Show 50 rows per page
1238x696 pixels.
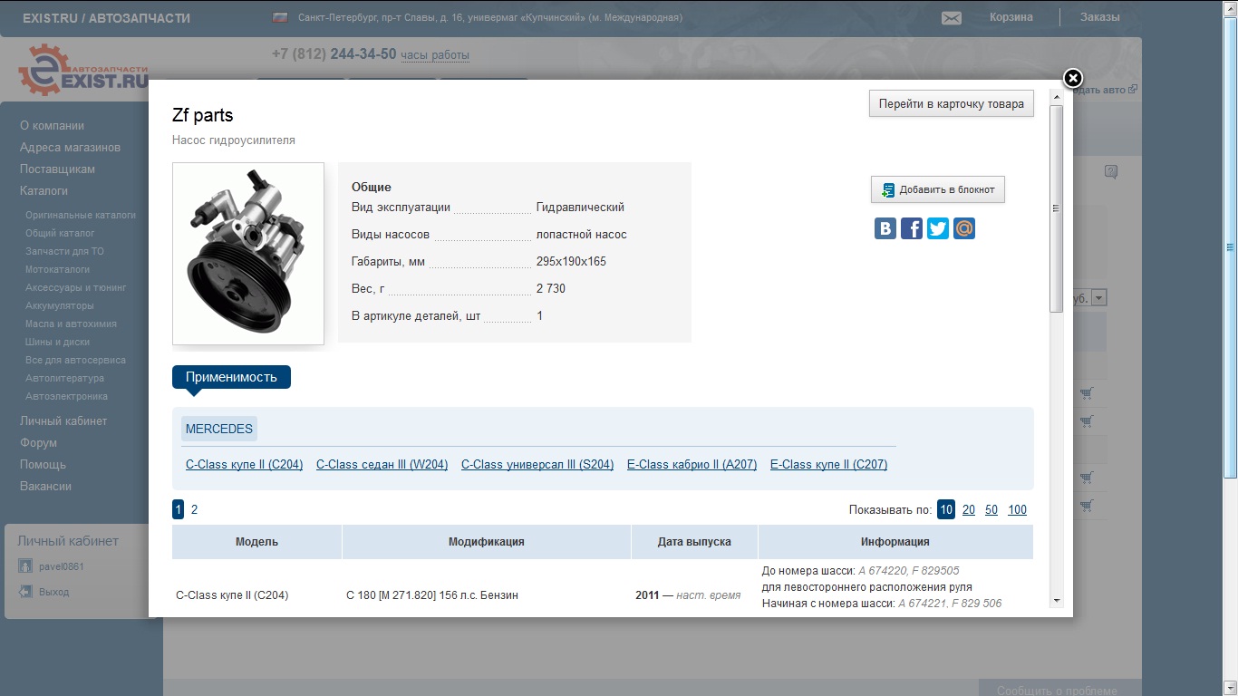991,510
